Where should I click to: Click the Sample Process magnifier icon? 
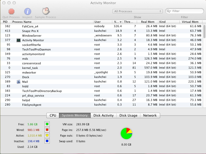(x=46, y=11)
